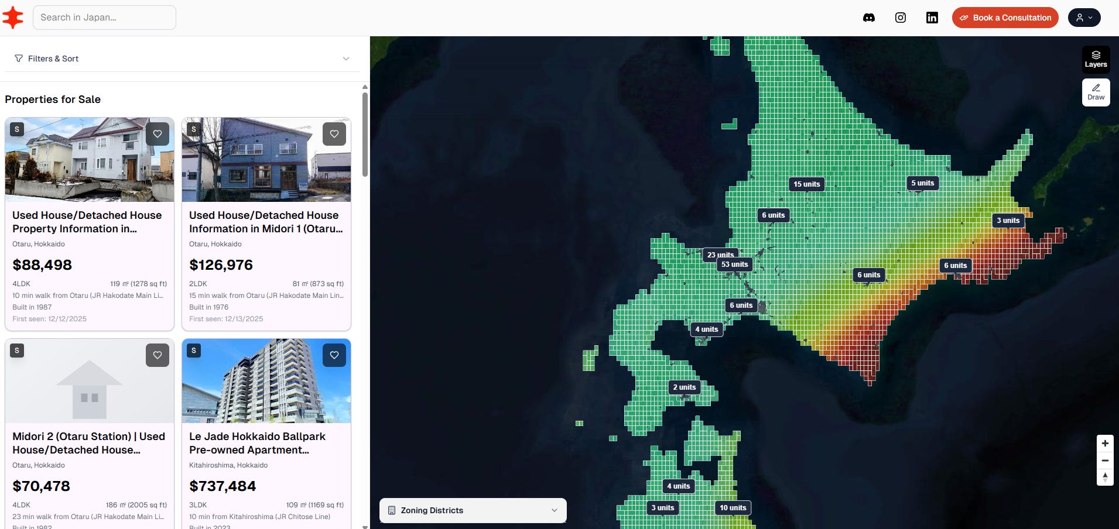Viewport: 1119px width, 529px height.
Task: Zoom in on the map
Action: tap(1105, 443)
